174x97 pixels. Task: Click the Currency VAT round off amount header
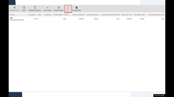click(x=111, y=15)
